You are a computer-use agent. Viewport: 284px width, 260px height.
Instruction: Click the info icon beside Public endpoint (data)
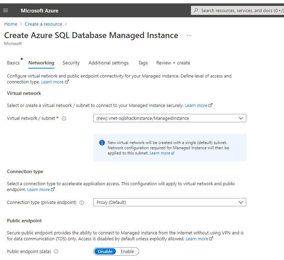tap(56, 251)
